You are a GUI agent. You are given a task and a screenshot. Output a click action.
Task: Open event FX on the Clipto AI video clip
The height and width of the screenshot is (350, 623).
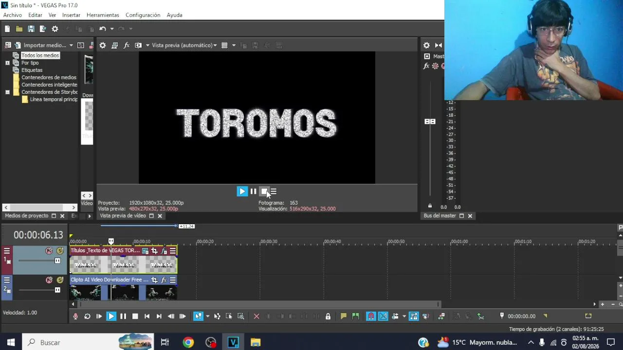coord(164,280)
